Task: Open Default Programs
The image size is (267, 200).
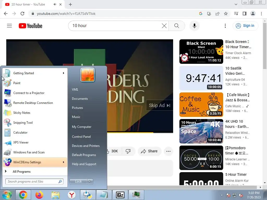Action: click(84, 155)
